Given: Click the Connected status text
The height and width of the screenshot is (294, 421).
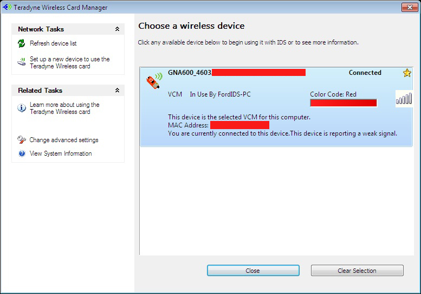Looking at the screenshot, I should pyautogui.click(x=365, y=73).
